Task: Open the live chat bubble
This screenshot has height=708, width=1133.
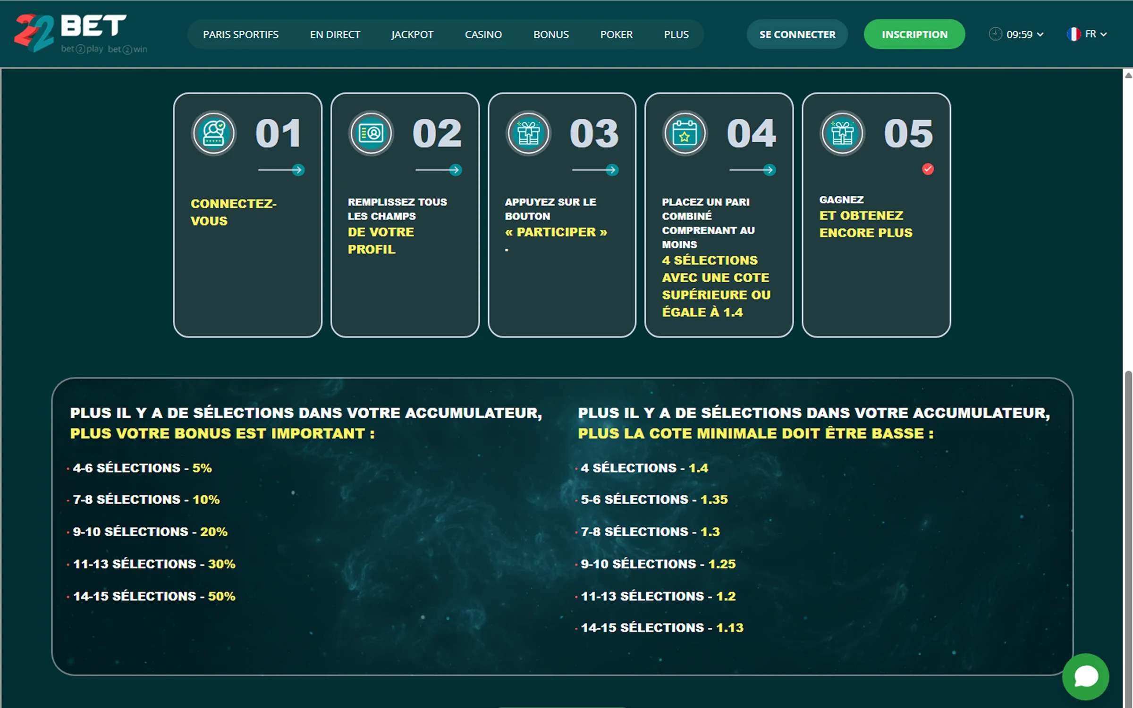Action: [1085, 676]
